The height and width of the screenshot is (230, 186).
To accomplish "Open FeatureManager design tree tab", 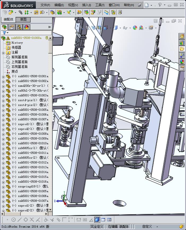I will pyautogui.click(x=5, y=27).
